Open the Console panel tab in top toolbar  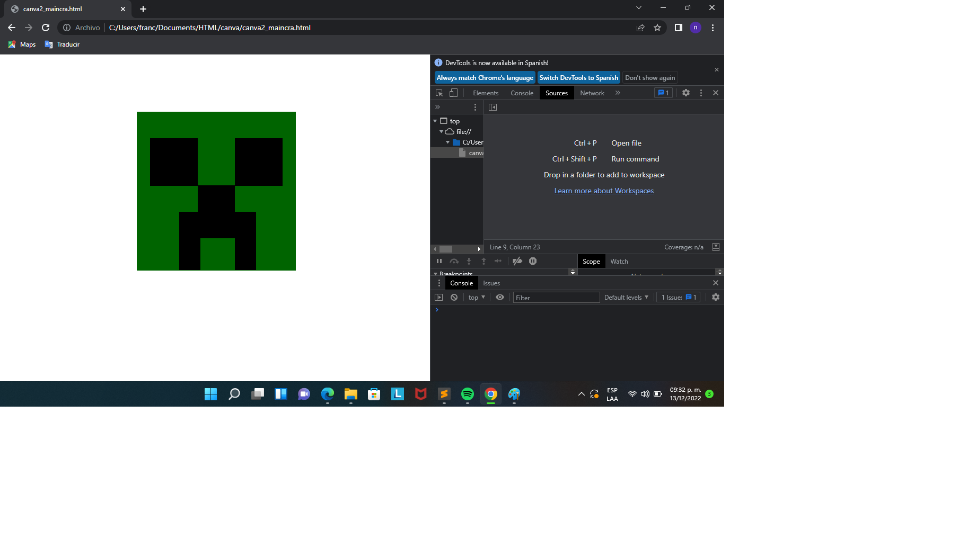pos(522,93)
